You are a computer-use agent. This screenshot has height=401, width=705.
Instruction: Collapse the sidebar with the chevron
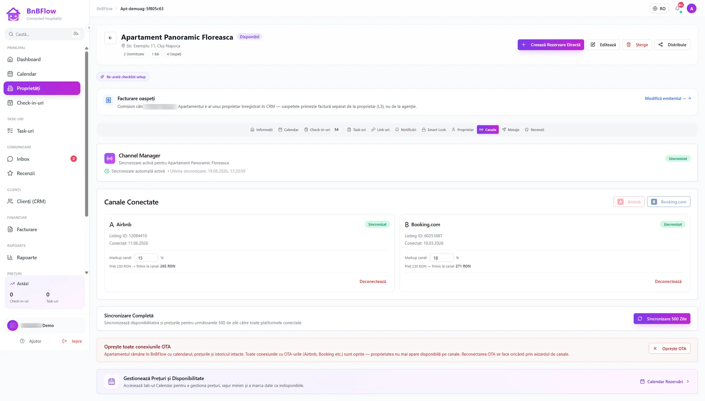pyautogui.click(x=89, y=28)
